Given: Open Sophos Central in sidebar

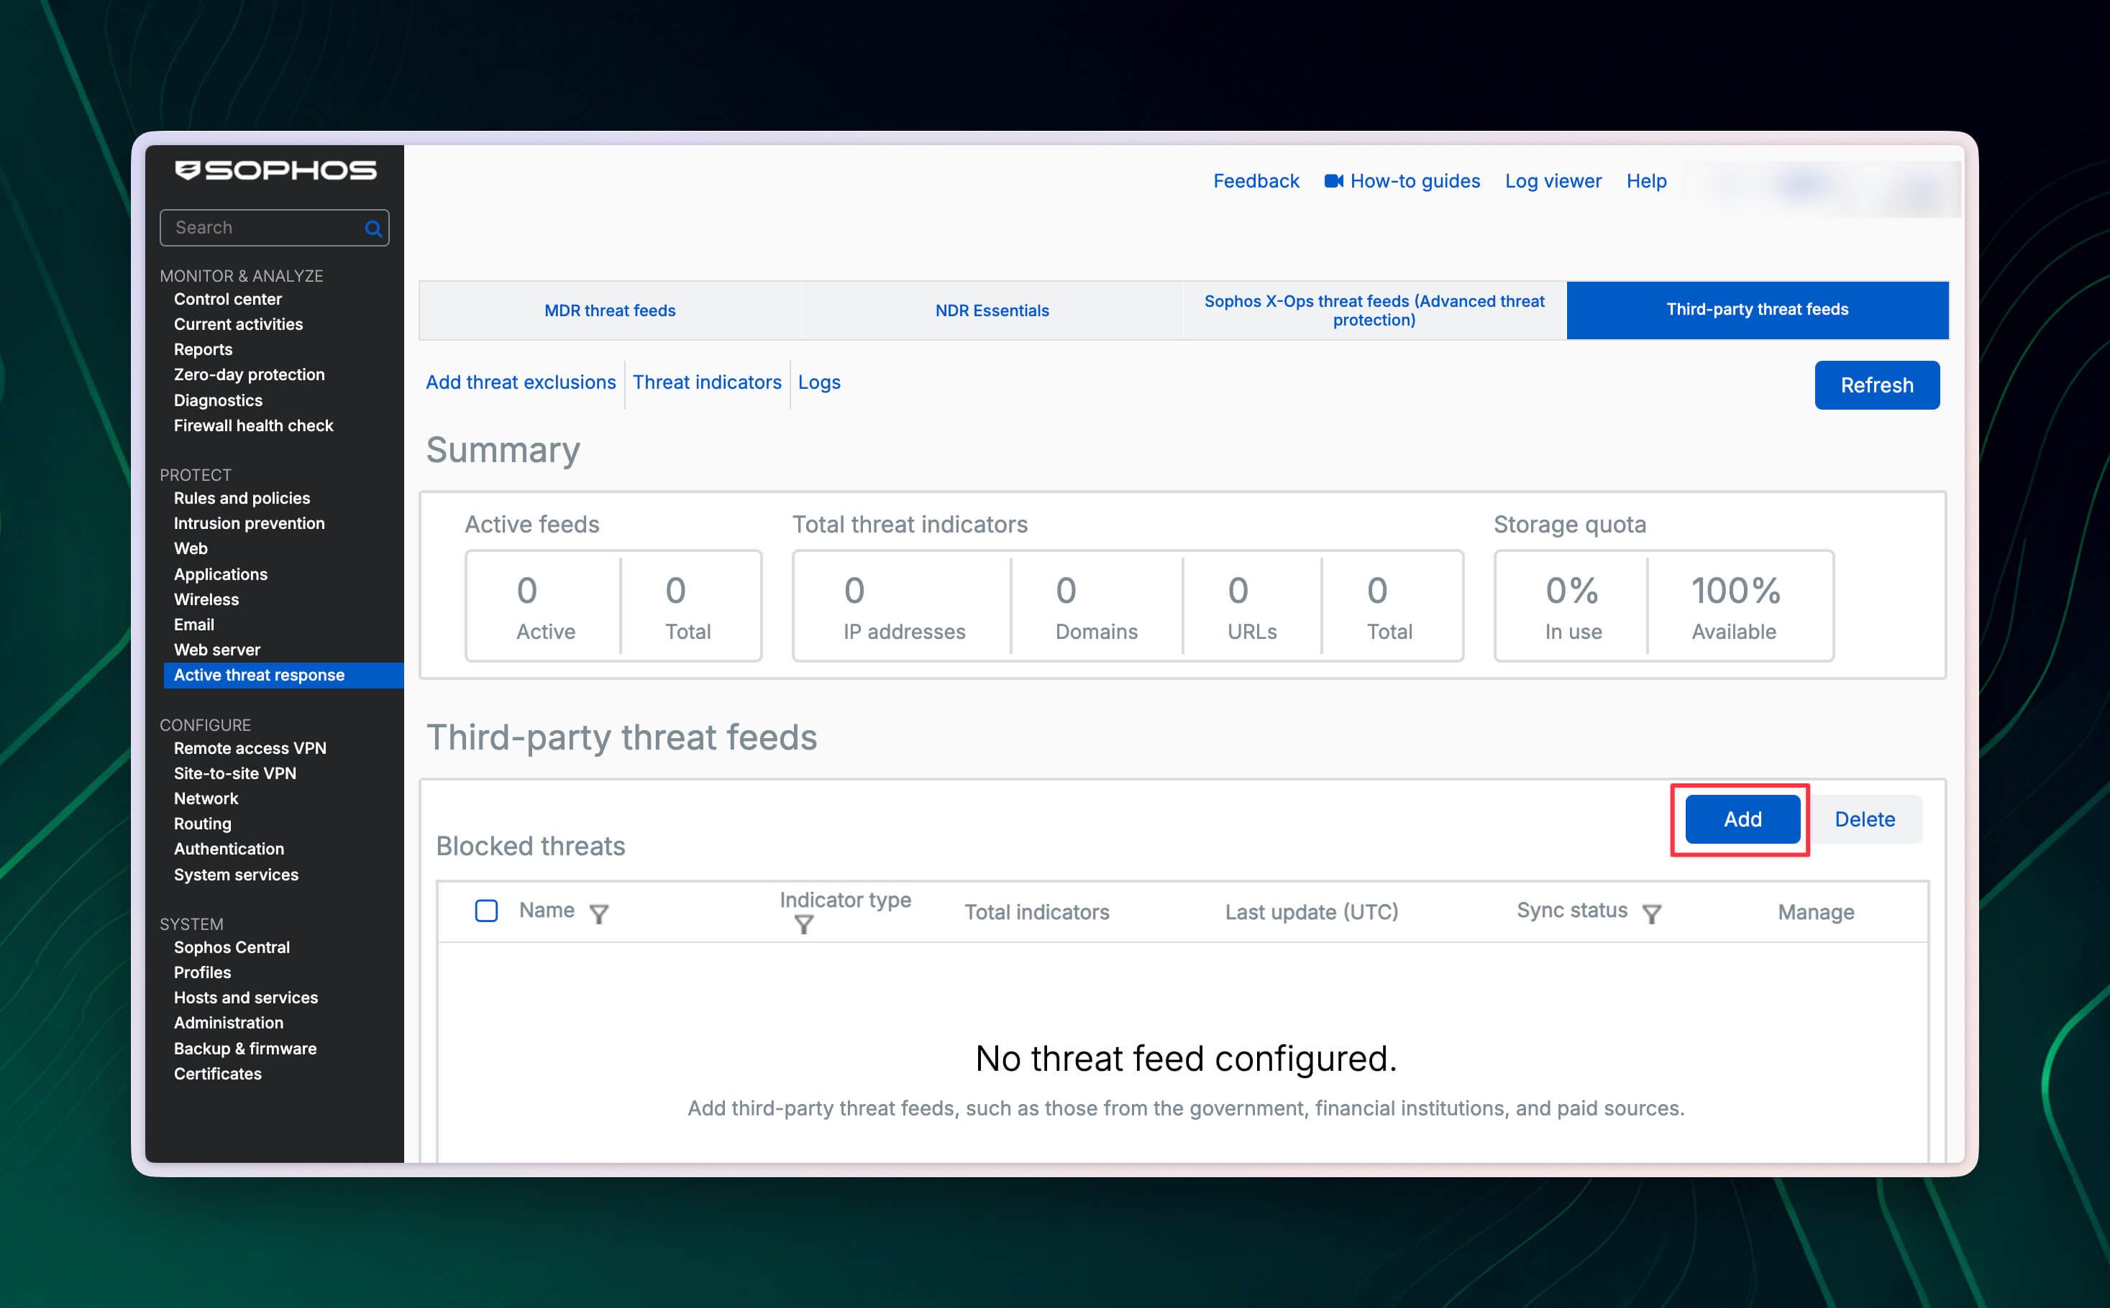Looking at the screenshot, I should (232, 947).
